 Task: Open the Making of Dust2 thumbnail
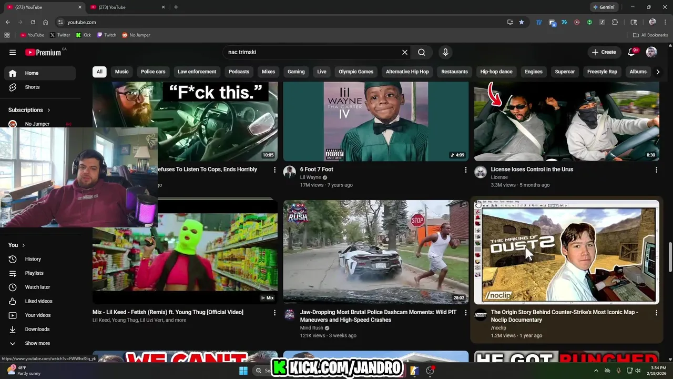(x=567, y=252)
